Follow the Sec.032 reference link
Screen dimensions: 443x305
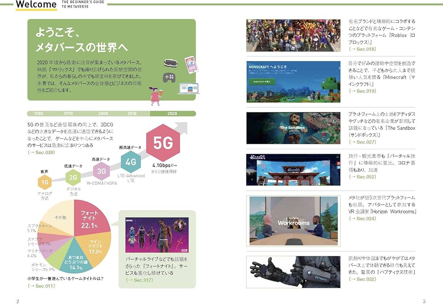(362, 279)
